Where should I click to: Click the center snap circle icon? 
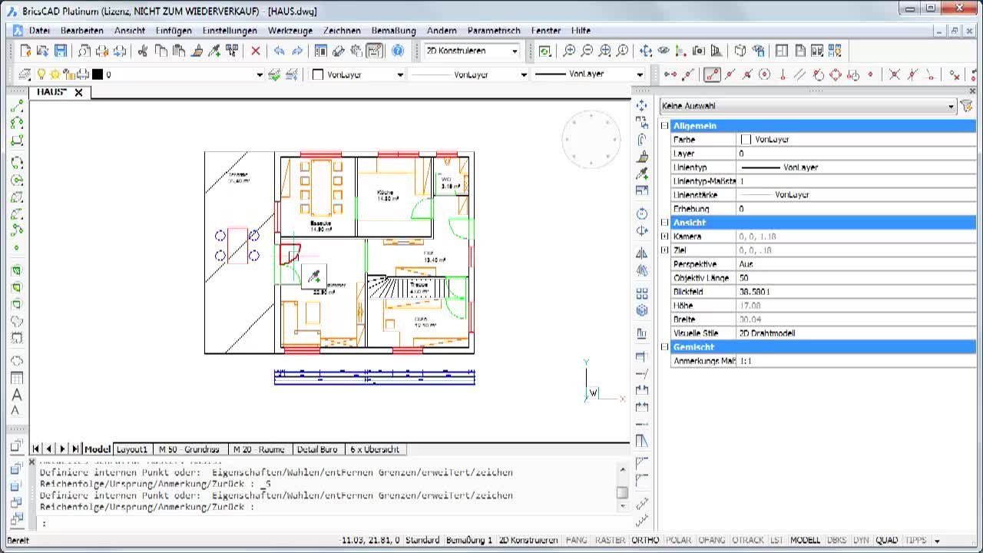(x=764, y=75)
